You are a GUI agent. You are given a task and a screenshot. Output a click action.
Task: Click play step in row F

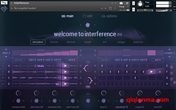pos(151,72)
